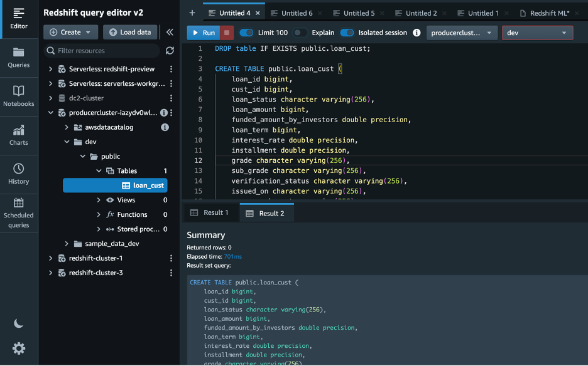Click the Load data button
The image size is (588, 366).
130,32
